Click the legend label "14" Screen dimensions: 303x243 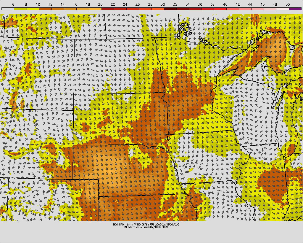[63, 4]
